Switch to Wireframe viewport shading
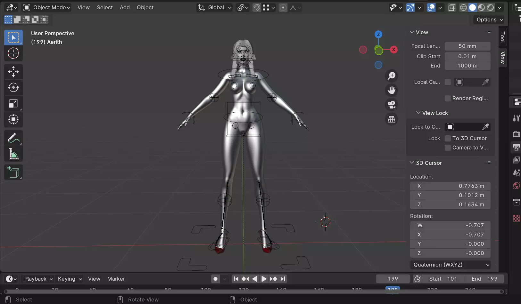The width and height of the screenshot is (521, 304). coord(463,7)
